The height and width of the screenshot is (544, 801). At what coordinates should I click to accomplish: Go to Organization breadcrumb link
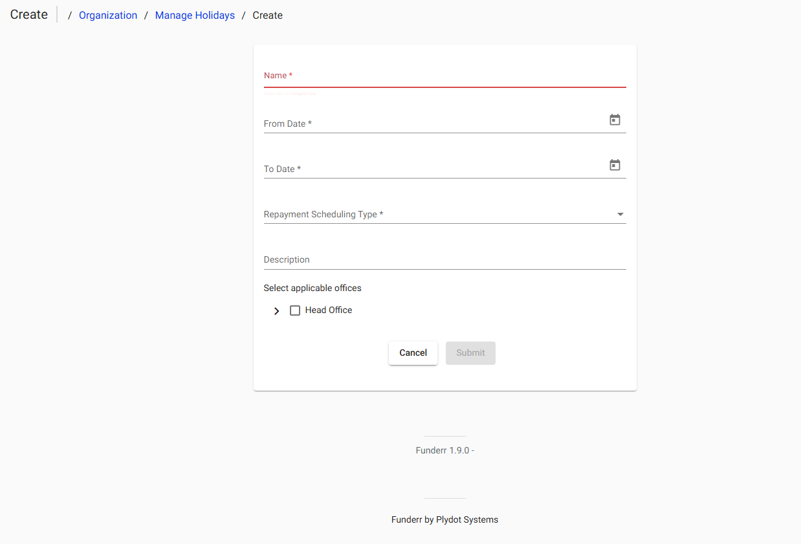pos(108,15)
